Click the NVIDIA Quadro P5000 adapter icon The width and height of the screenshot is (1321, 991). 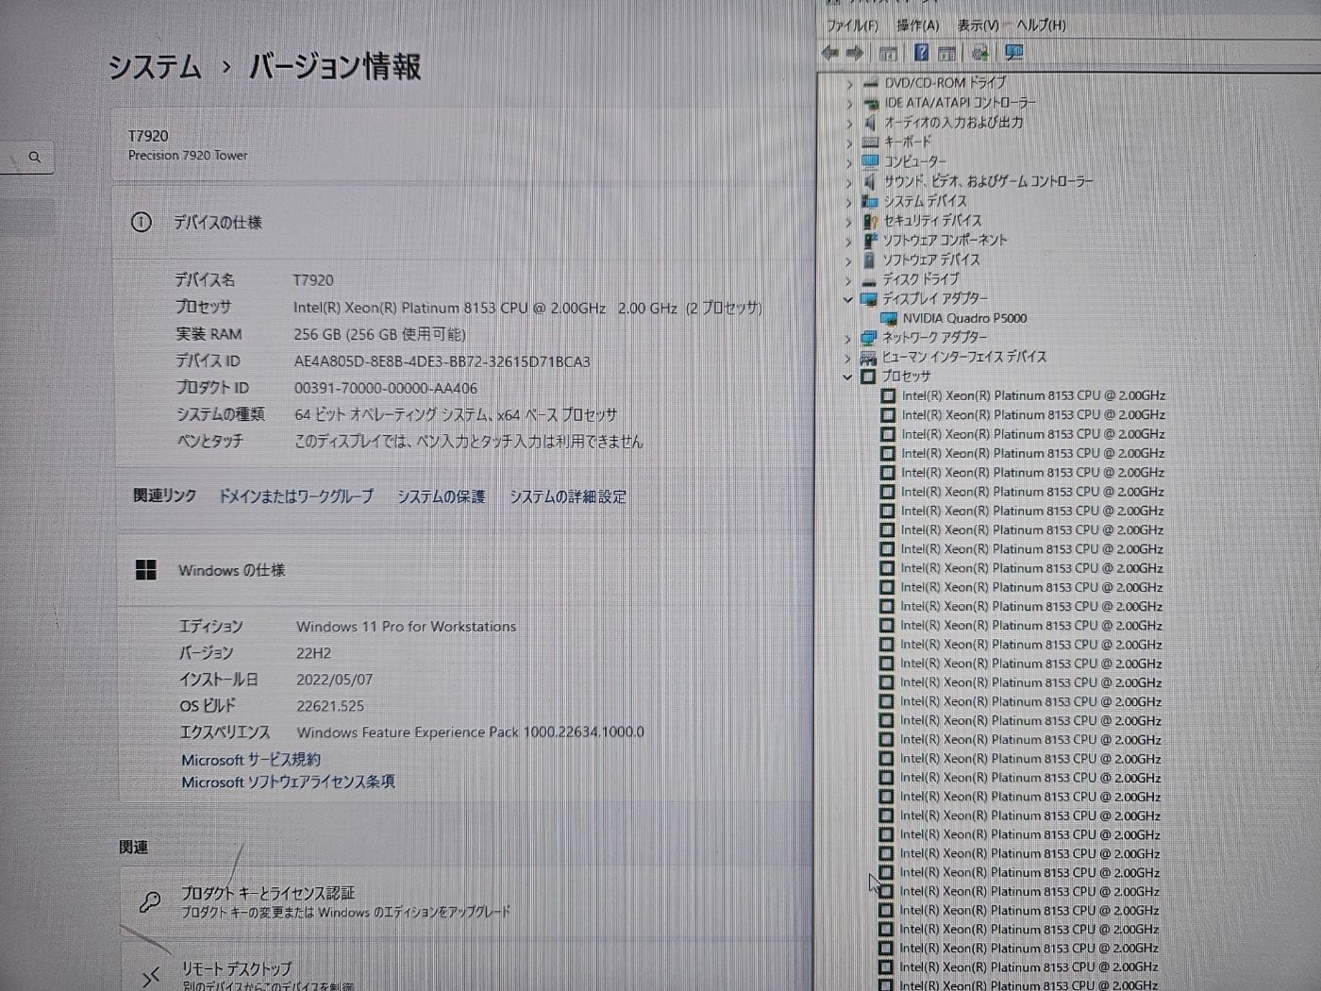click(x=889, y=319)
